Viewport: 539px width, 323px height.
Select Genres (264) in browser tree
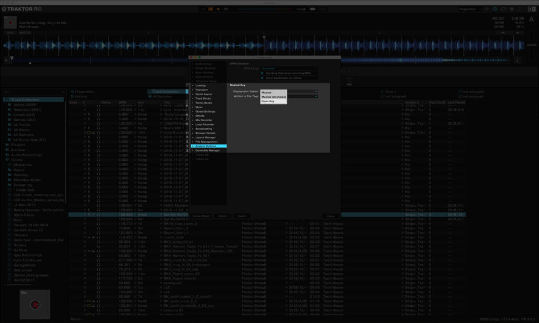pyautogui.click(x=24, y=120)
